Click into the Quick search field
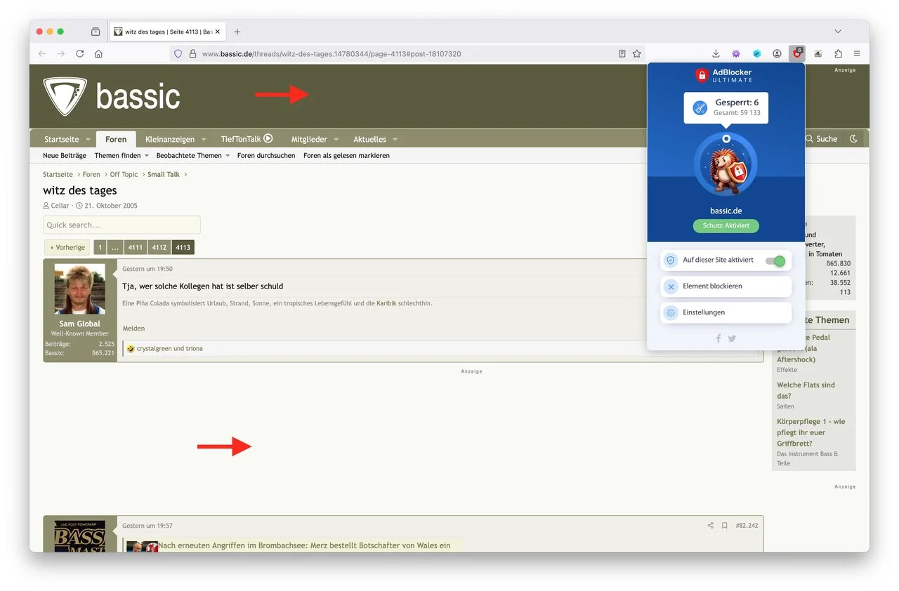Image resolution: width=899 pixels, height=591 pixels. (122, 225)
